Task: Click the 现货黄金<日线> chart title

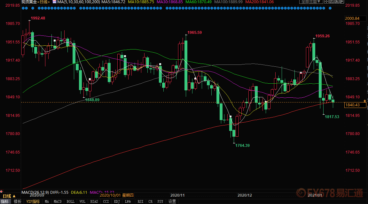Action: coord(36,2)
